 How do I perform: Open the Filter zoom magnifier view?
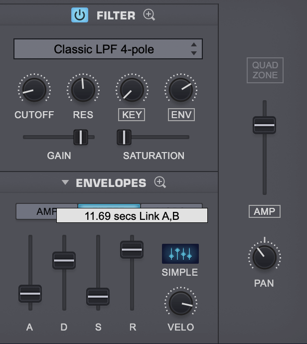(149, 15)
